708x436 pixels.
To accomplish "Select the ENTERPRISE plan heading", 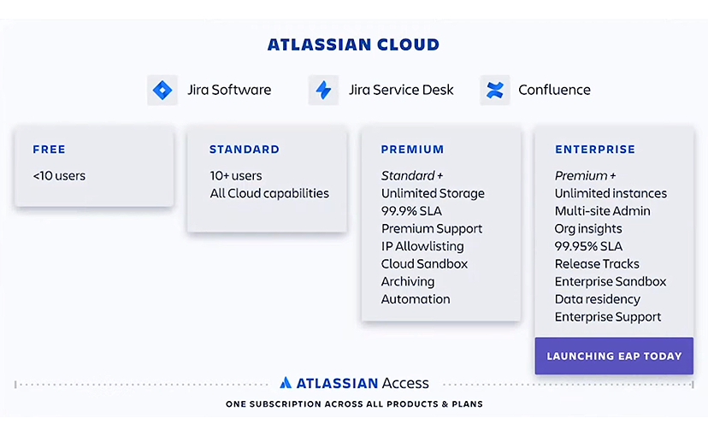I will pos(595,150).
